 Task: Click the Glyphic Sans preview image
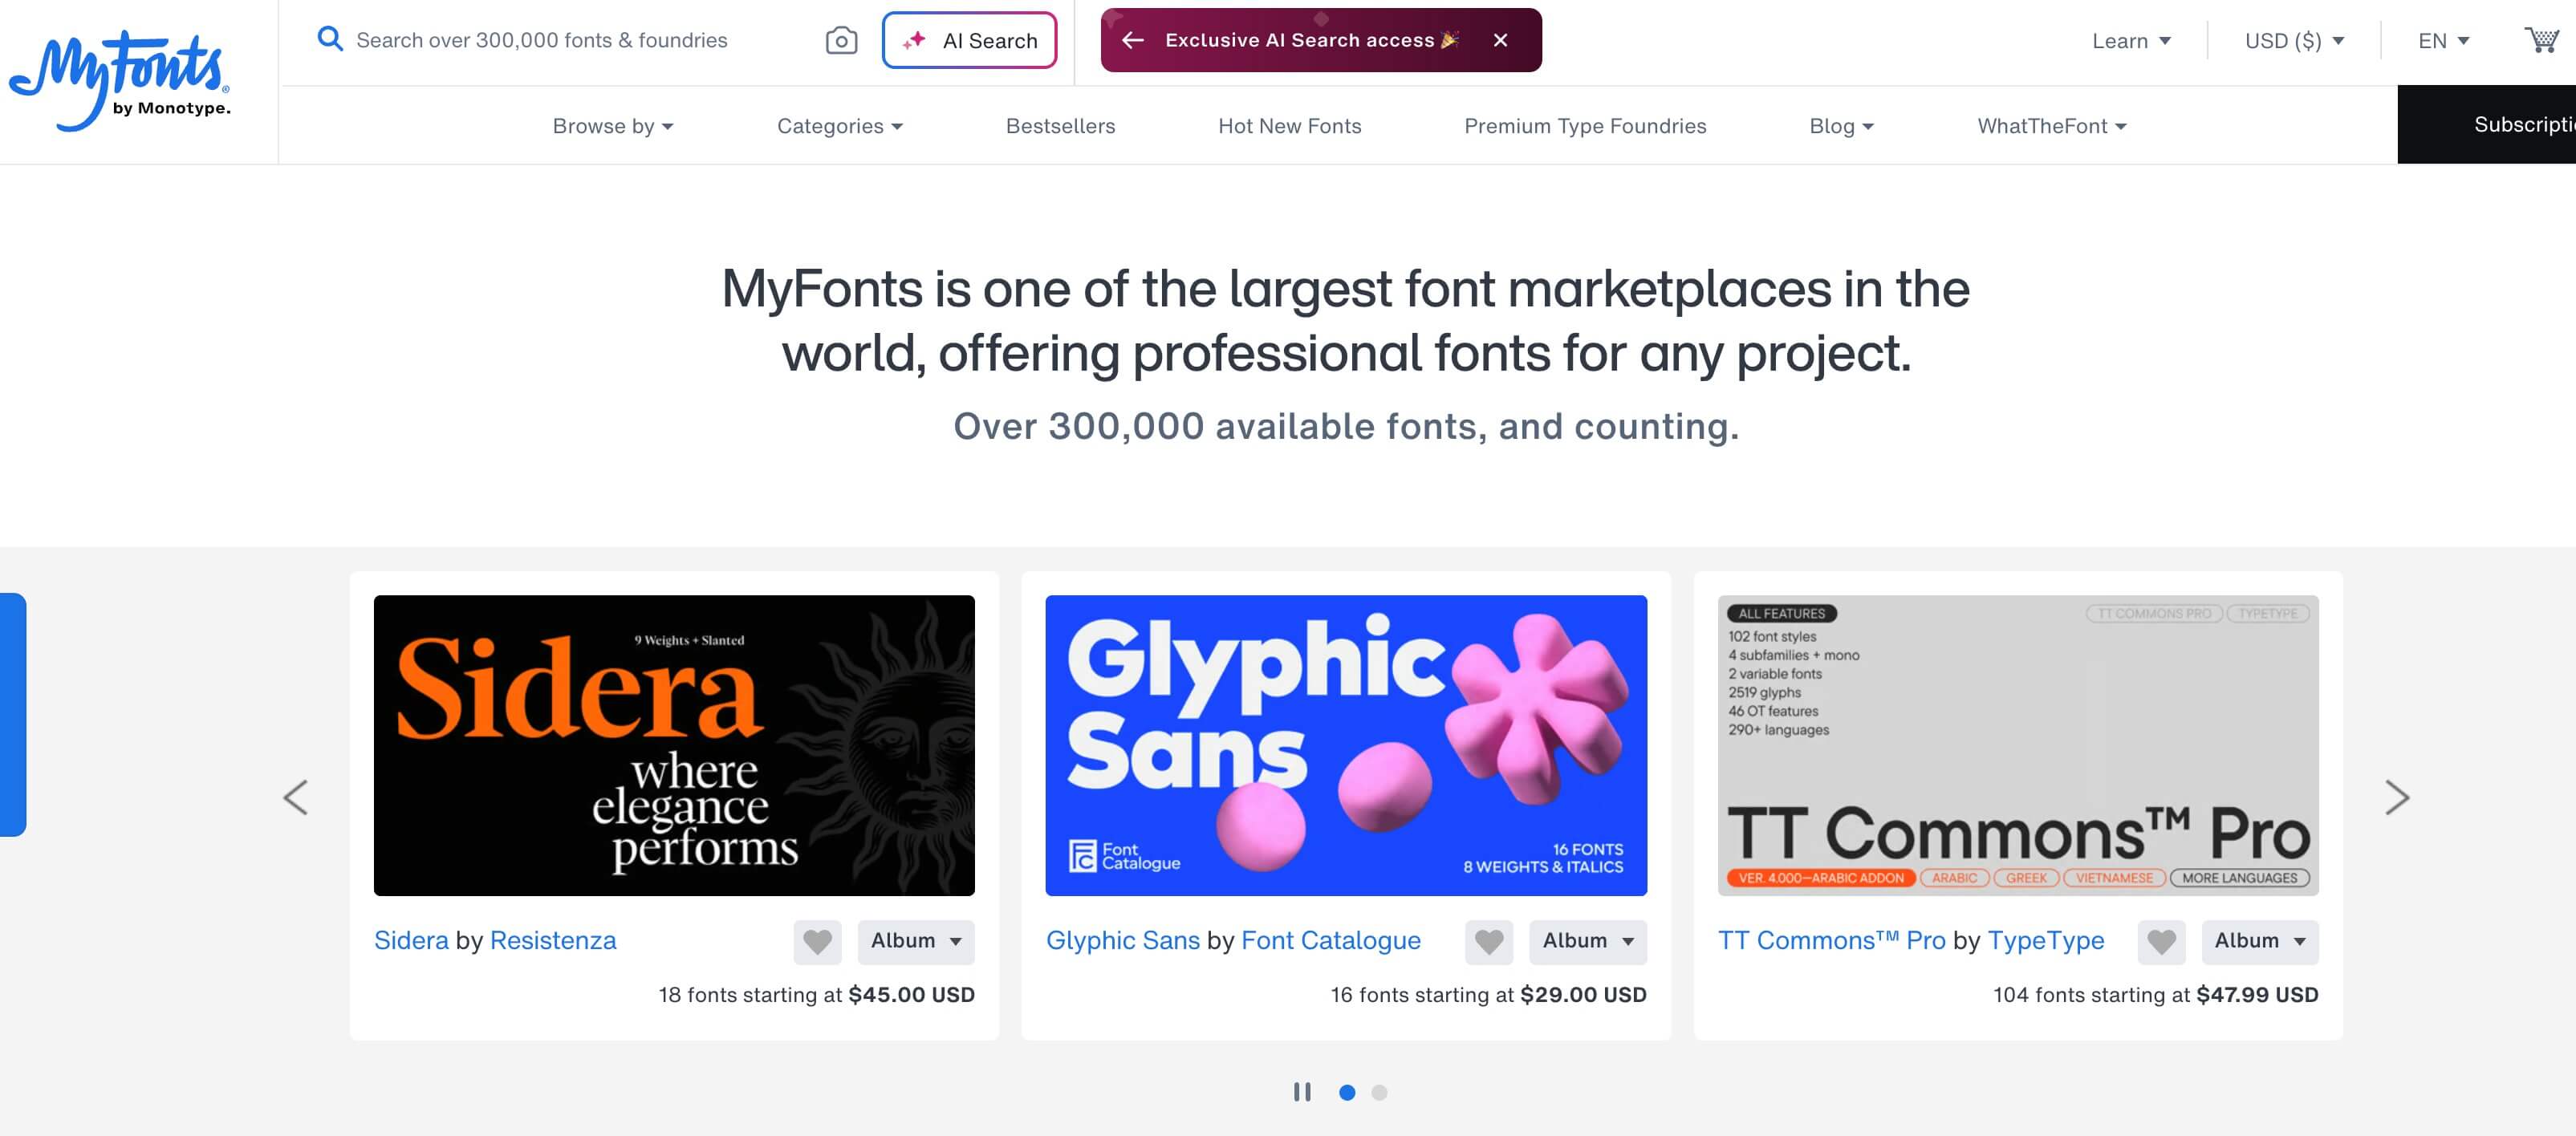click(1345, 745)
